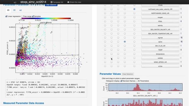Image resolution: width=189 pixels, height=106 pixels.
Task: Click the mini histogram icon beside SEA_WATER_TEMPERATURE_HR
Action: coord(181,34)
